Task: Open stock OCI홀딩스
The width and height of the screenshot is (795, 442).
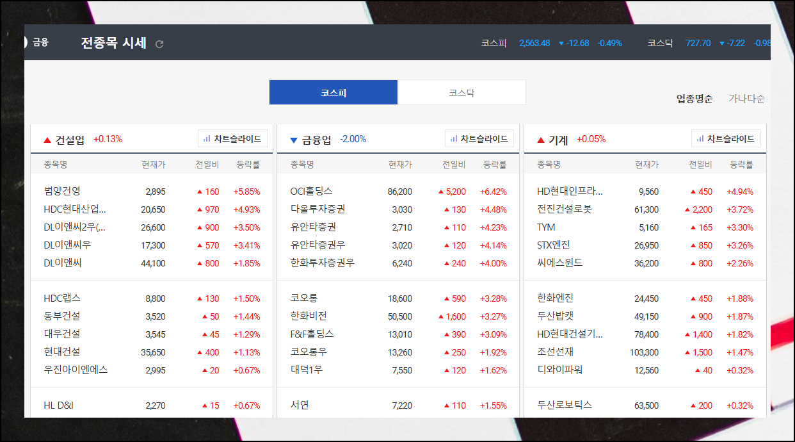Action: click(312, 192)
